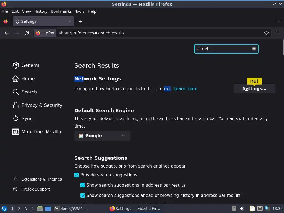Open the Home settings category
The image size is (284, 213).
[x=24, y=78]
